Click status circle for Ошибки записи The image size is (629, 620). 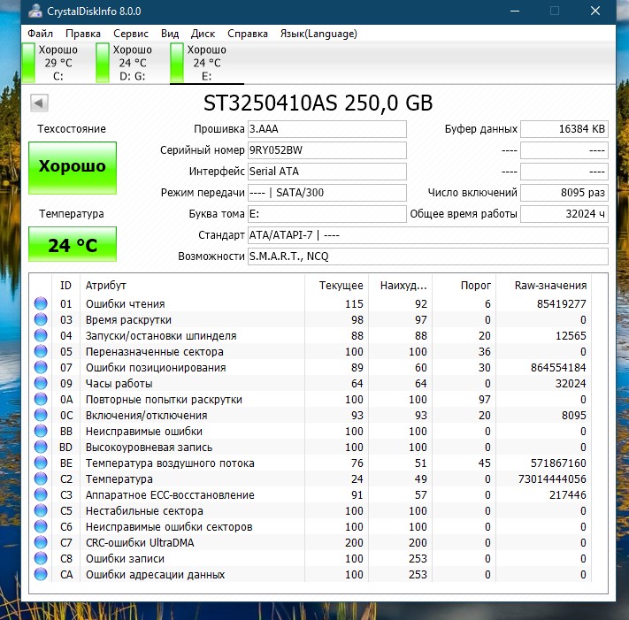click(x=41, y=558)
